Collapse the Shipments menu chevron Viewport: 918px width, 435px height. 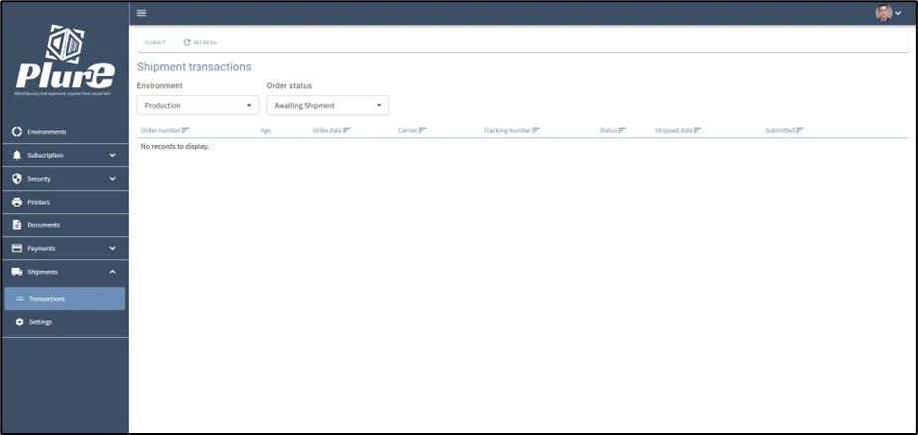click(x=113, y=272)
